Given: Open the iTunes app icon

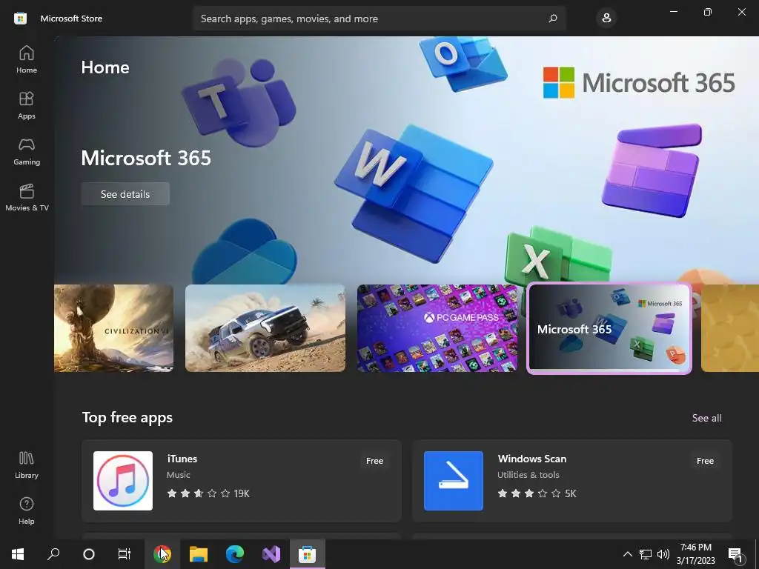Looking at the screenshot, I should pyautogui.click(x=123, y=481).
